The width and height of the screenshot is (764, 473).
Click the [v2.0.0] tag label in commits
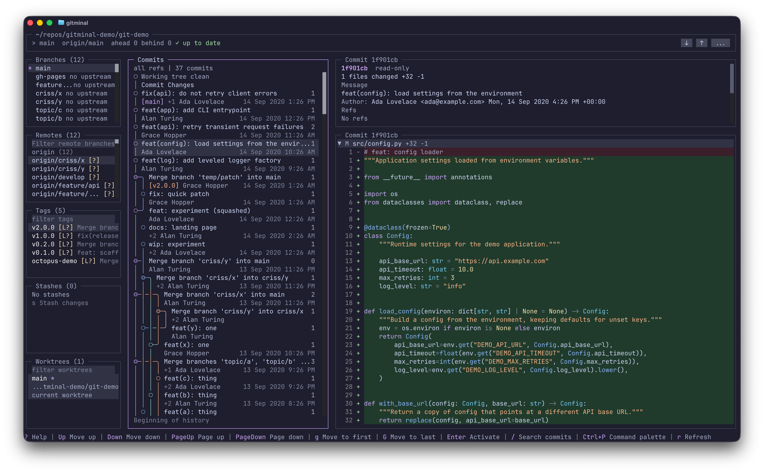[x=164, y=186]
